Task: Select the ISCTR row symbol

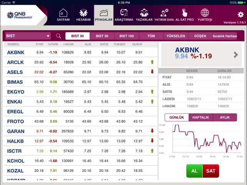Action: 14,151
